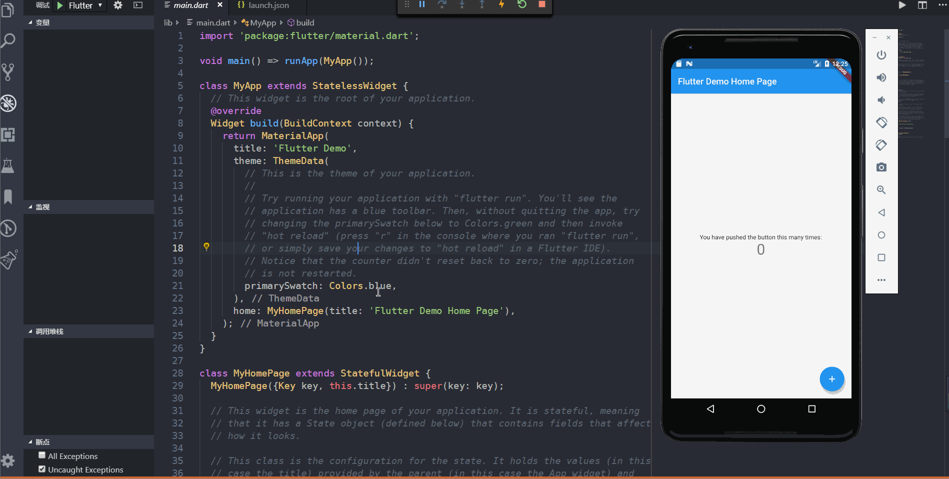
Task: Click Step Into in debug toolbar
Action: point(462,4)
